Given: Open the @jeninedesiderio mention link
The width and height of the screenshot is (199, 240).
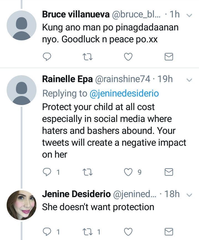Looking at the screenshot, I should click(x=124, y=93).
